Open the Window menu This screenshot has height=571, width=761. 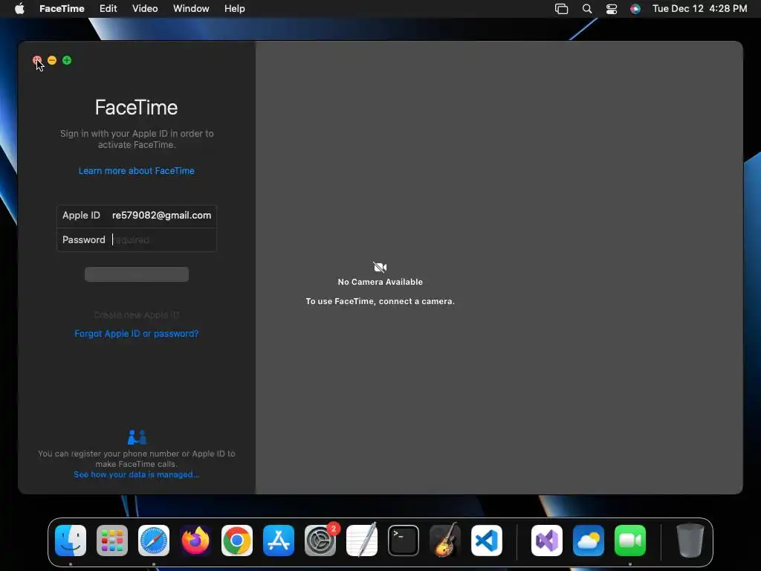pyautogui.click(x=191, y=9)
